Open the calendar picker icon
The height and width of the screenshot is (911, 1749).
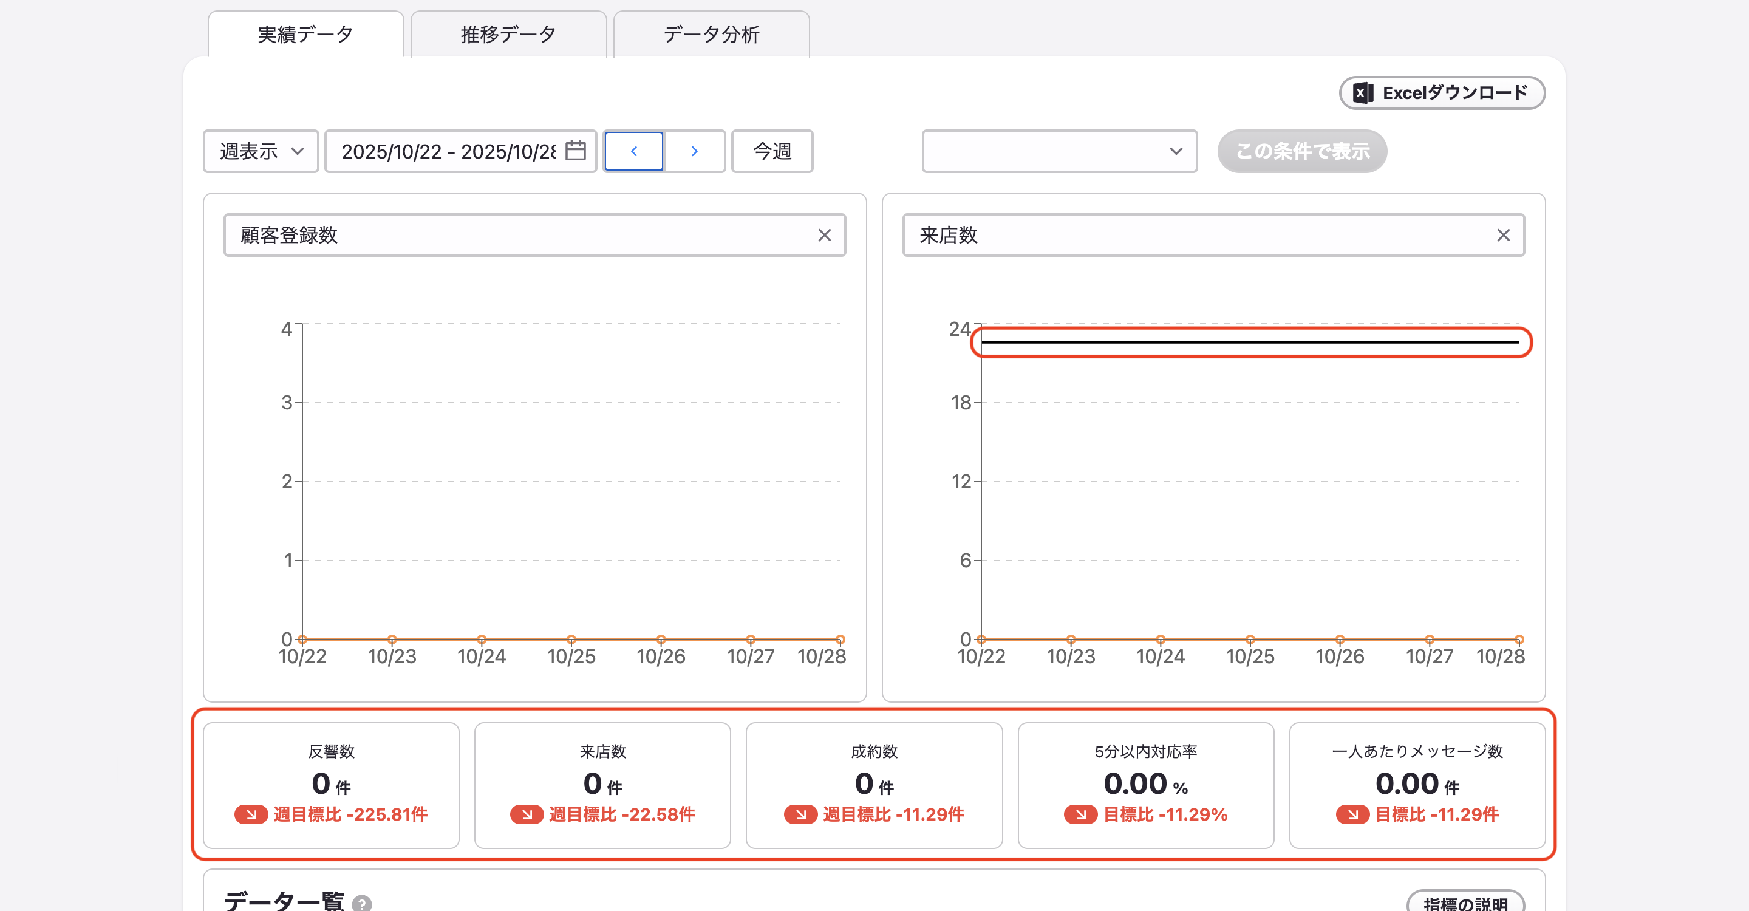(575, 150)
